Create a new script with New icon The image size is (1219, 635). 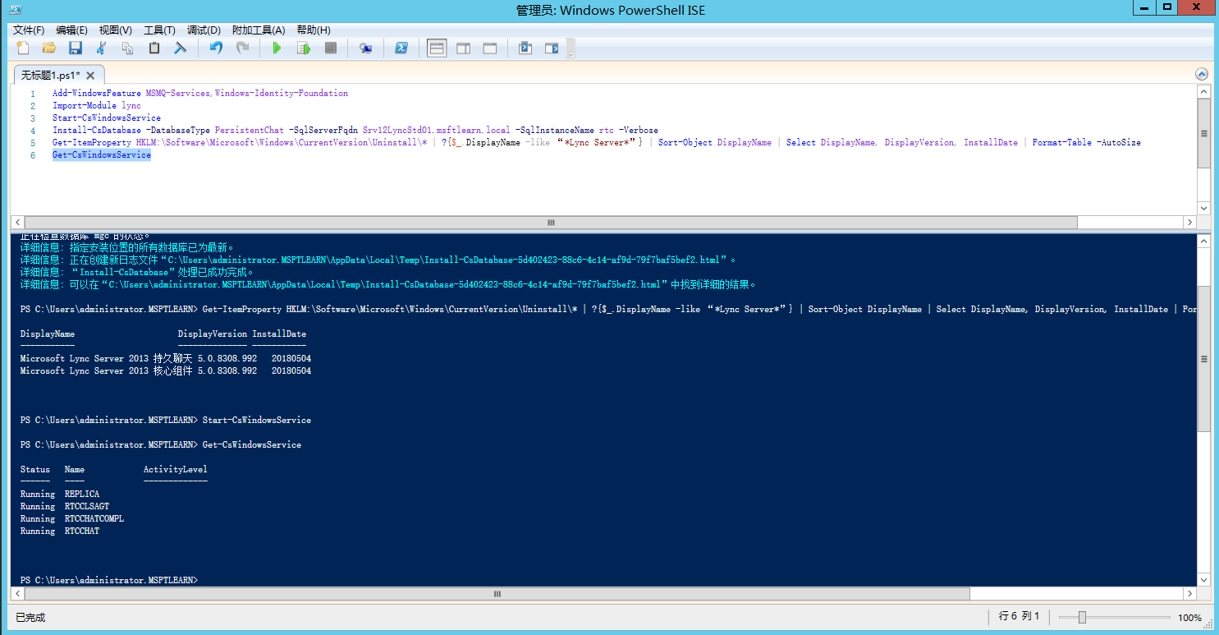click(23, 48)
